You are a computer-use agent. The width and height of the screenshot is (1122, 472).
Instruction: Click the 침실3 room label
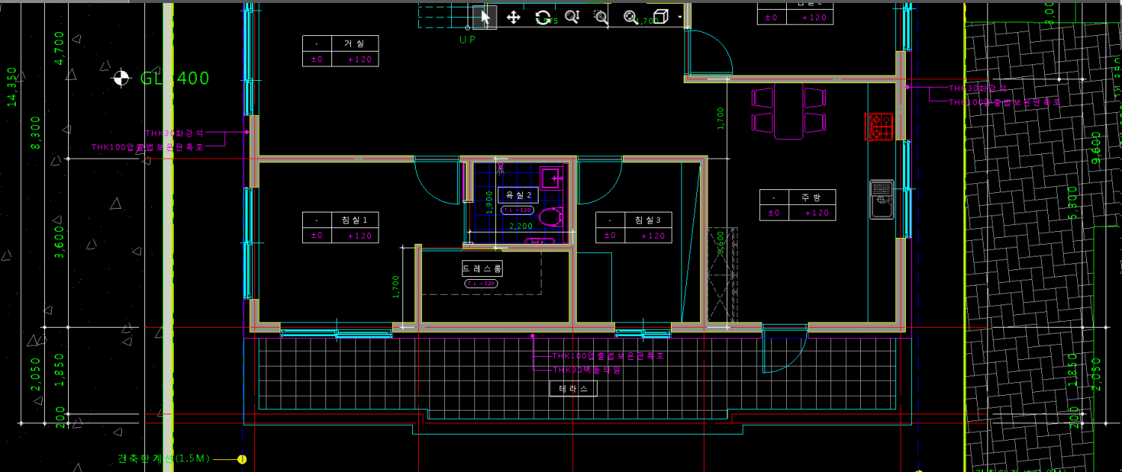pos(648,219)
